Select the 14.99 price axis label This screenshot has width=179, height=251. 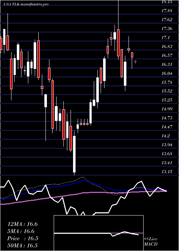point(167,109)
